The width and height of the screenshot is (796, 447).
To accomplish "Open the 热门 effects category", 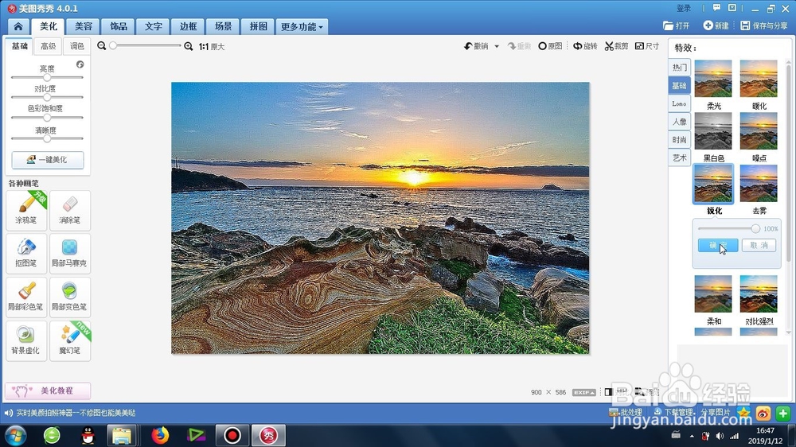I will click(679, 68).
